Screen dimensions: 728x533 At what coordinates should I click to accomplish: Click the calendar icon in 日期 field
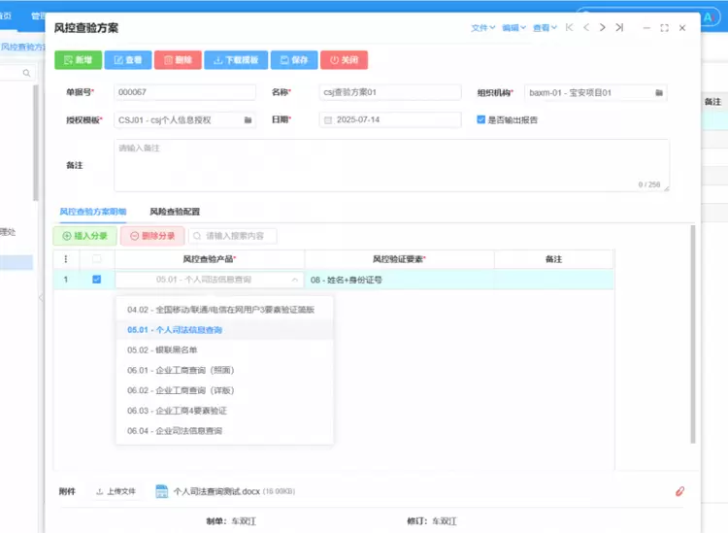pyautogui.click(x=328, y=120)
